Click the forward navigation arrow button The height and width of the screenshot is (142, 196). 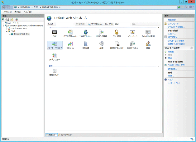pyautogui.click(x=9, y=7)
